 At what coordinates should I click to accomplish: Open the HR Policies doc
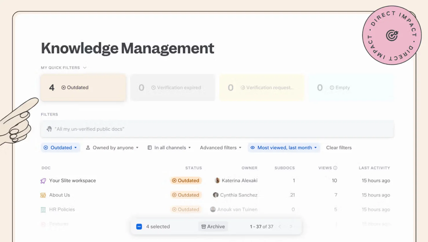point(62,209)
